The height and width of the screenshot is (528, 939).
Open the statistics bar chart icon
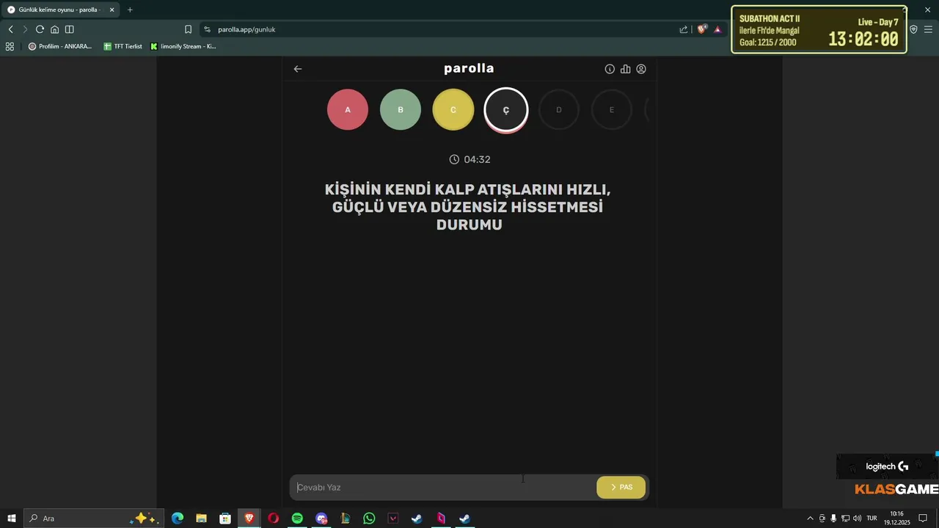(625, 69)
